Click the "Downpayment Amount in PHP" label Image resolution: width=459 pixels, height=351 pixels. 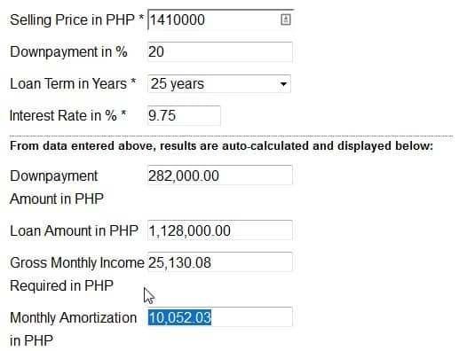57,187
